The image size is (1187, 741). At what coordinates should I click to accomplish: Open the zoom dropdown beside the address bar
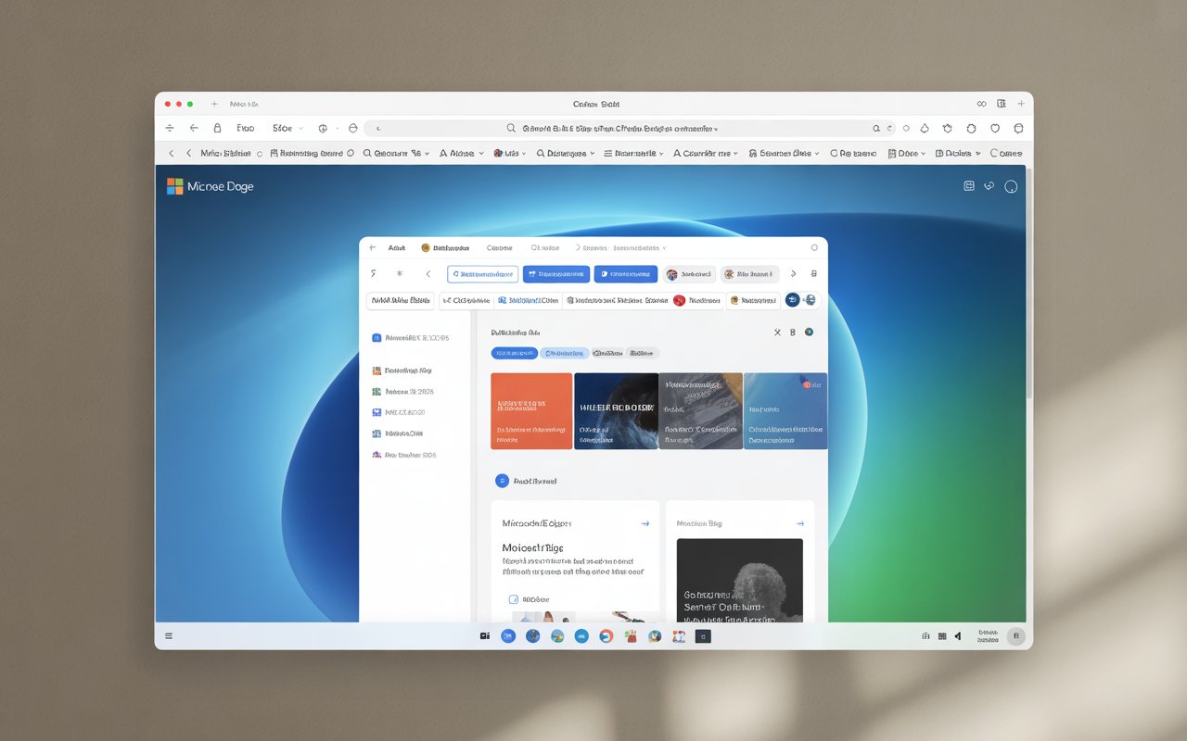(301, 128)
